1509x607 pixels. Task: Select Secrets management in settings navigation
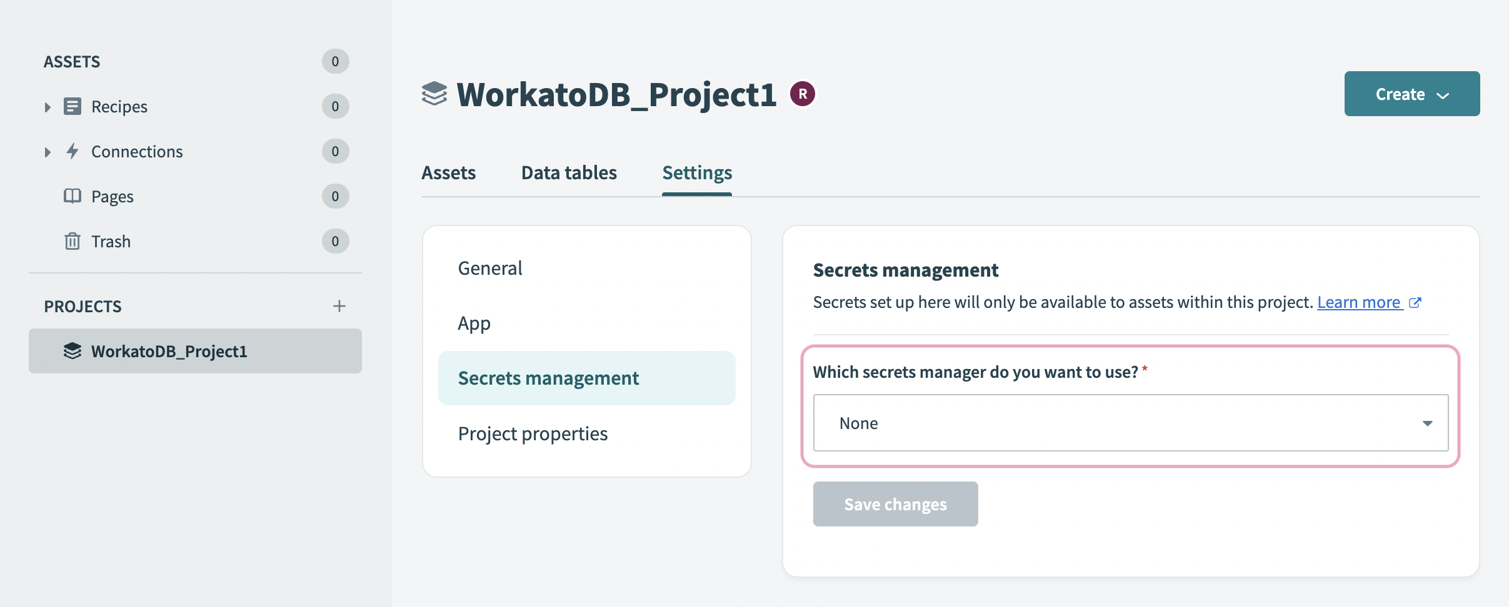[x=548, y=378]
